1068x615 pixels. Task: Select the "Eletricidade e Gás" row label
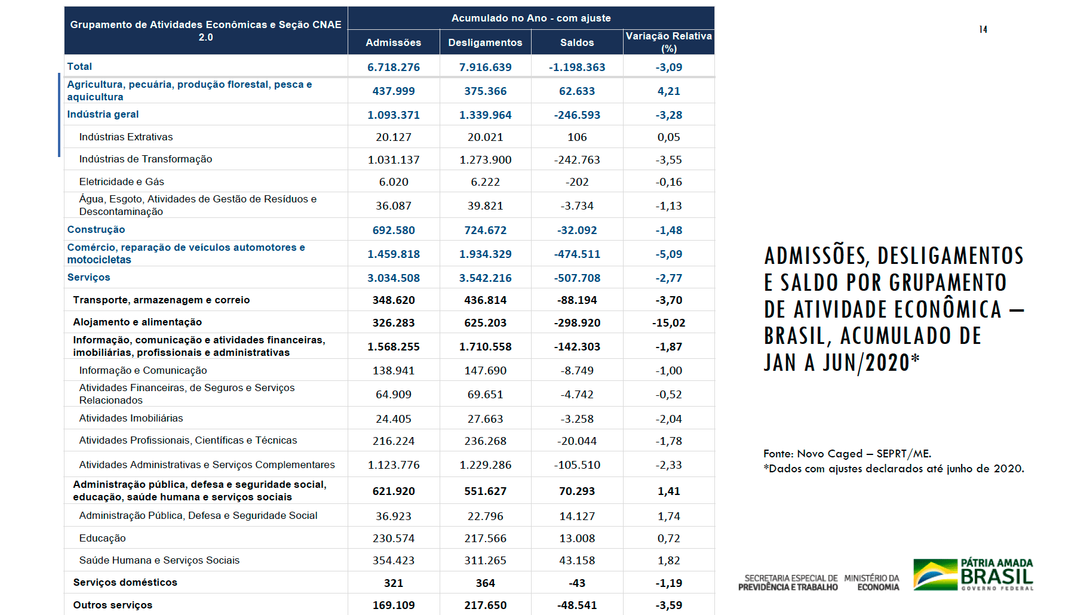tap(121, 182)
